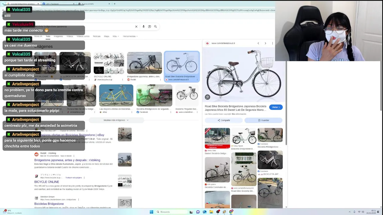
Task: Click the Visitar button
Action: (276, 107)
